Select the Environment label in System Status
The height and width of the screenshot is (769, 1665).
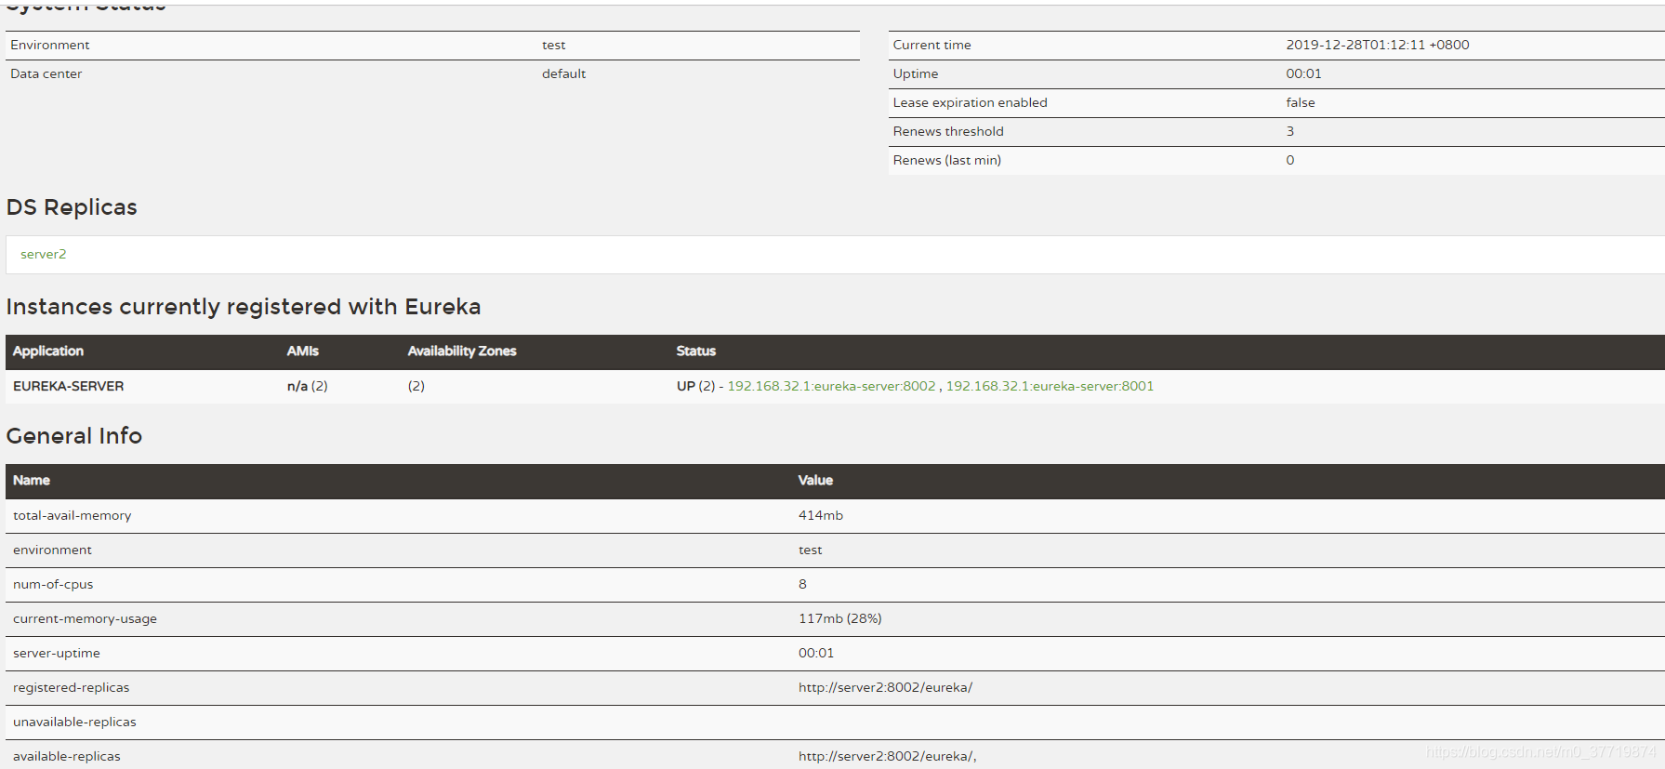click(50, 45)
